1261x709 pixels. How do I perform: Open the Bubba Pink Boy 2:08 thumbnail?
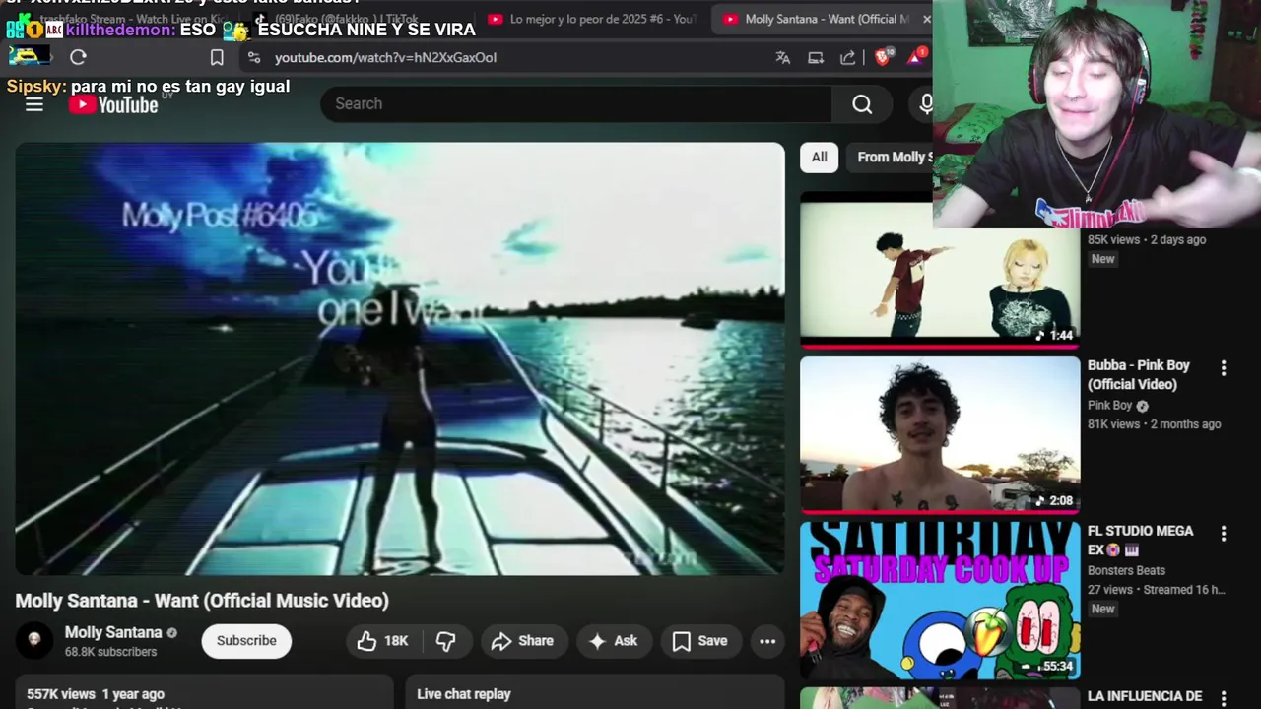pos(940,434)
